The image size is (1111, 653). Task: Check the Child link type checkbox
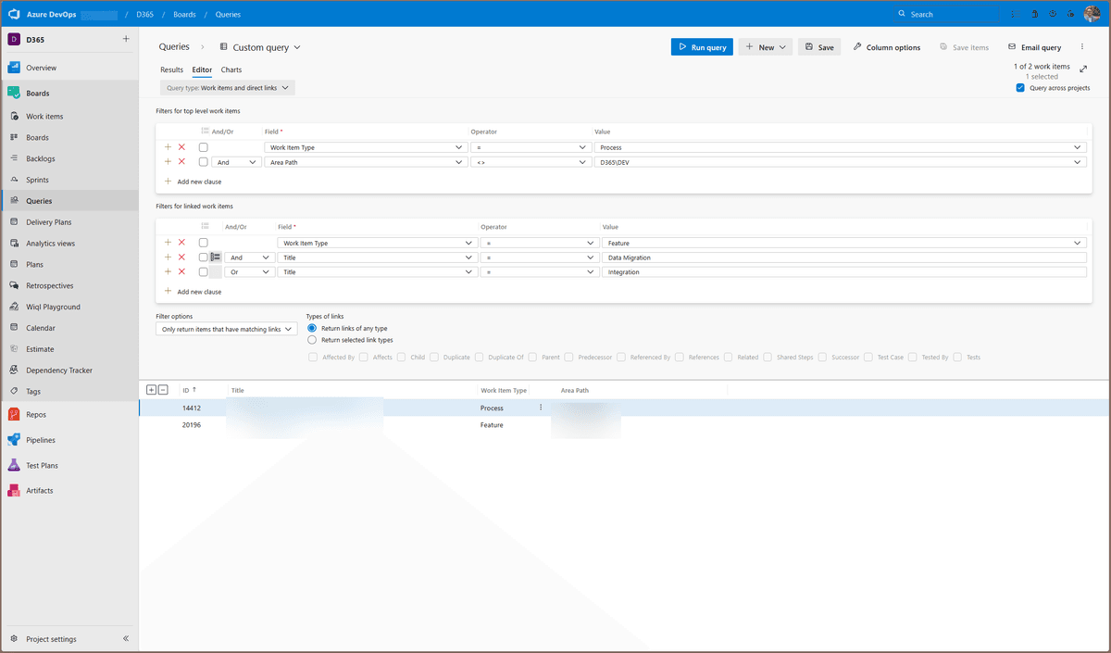(x=401, y=357)
